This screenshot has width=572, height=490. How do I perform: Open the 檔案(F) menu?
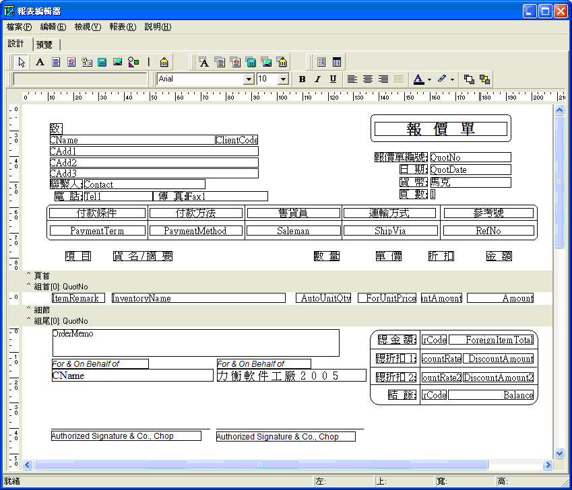coord(19,27)
